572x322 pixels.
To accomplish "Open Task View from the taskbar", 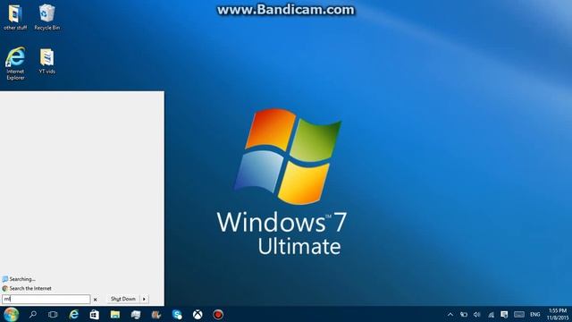I will pos(53,314).
